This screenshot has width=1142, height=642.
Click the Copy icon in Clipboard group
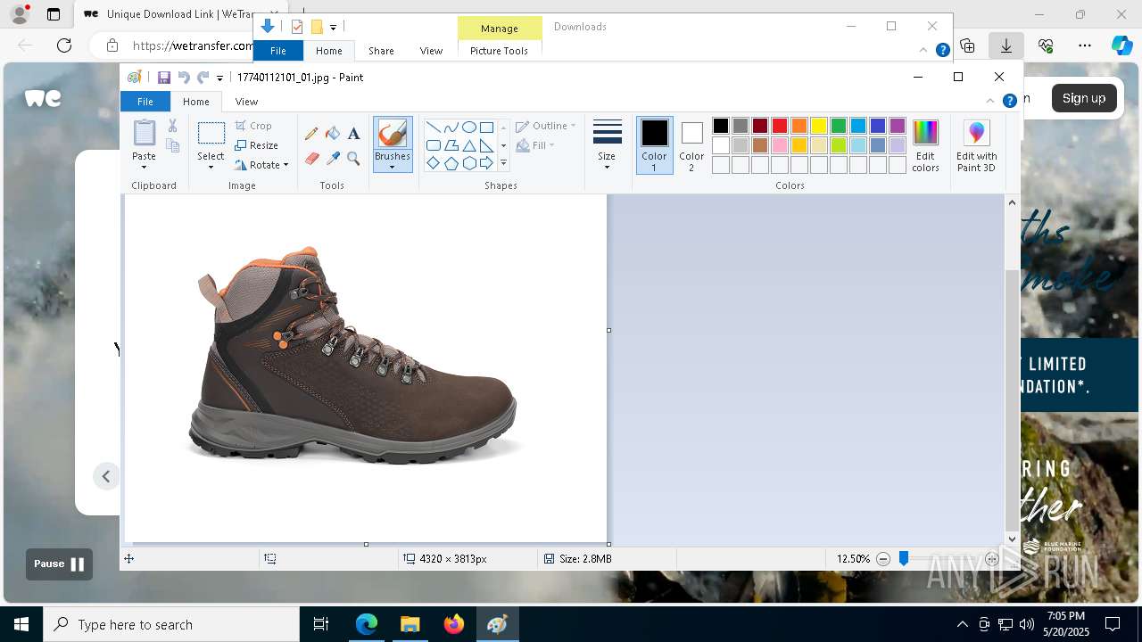[173, 145]
